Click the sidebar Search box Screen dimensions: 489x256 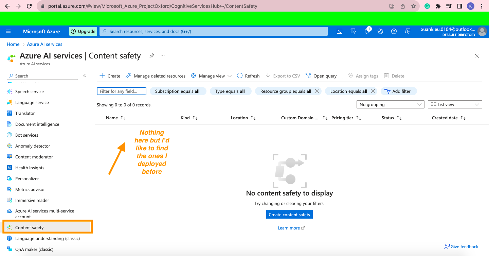click(42, 76)
